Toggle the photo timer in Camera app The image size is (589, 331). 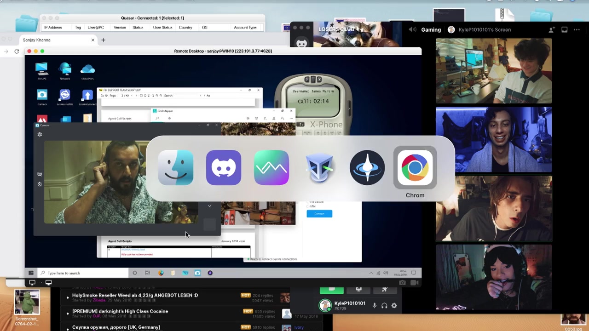(x=40, y=184)
